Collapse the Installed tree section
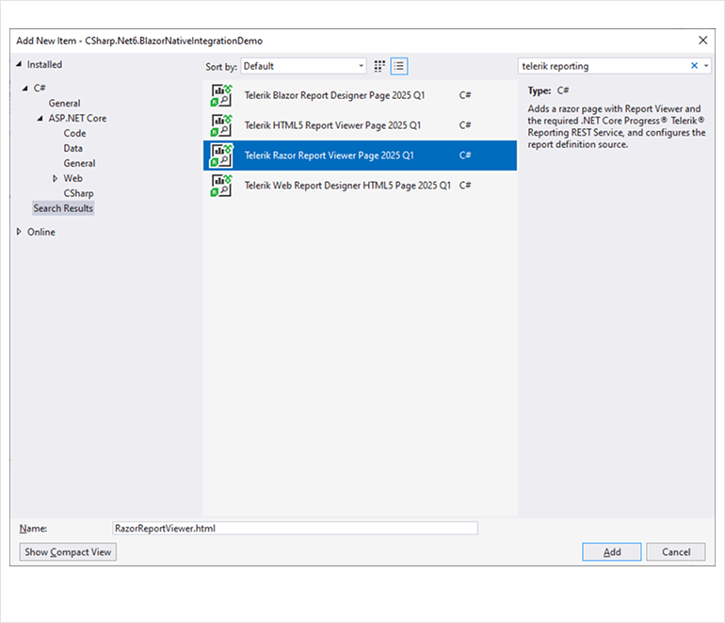 [x=19, y=64]
